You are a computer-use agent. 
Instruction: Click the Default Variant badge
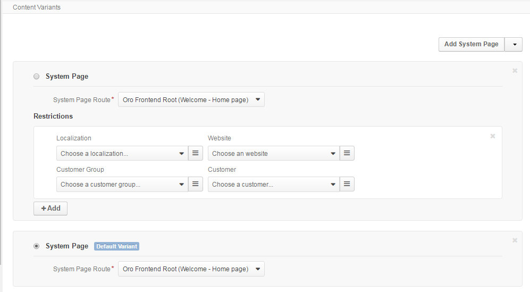click(x=116, y=246)
